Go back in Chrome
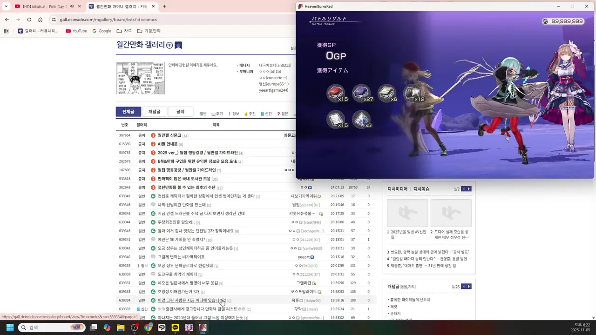The image size is (596, 335). tap(7, 20)
